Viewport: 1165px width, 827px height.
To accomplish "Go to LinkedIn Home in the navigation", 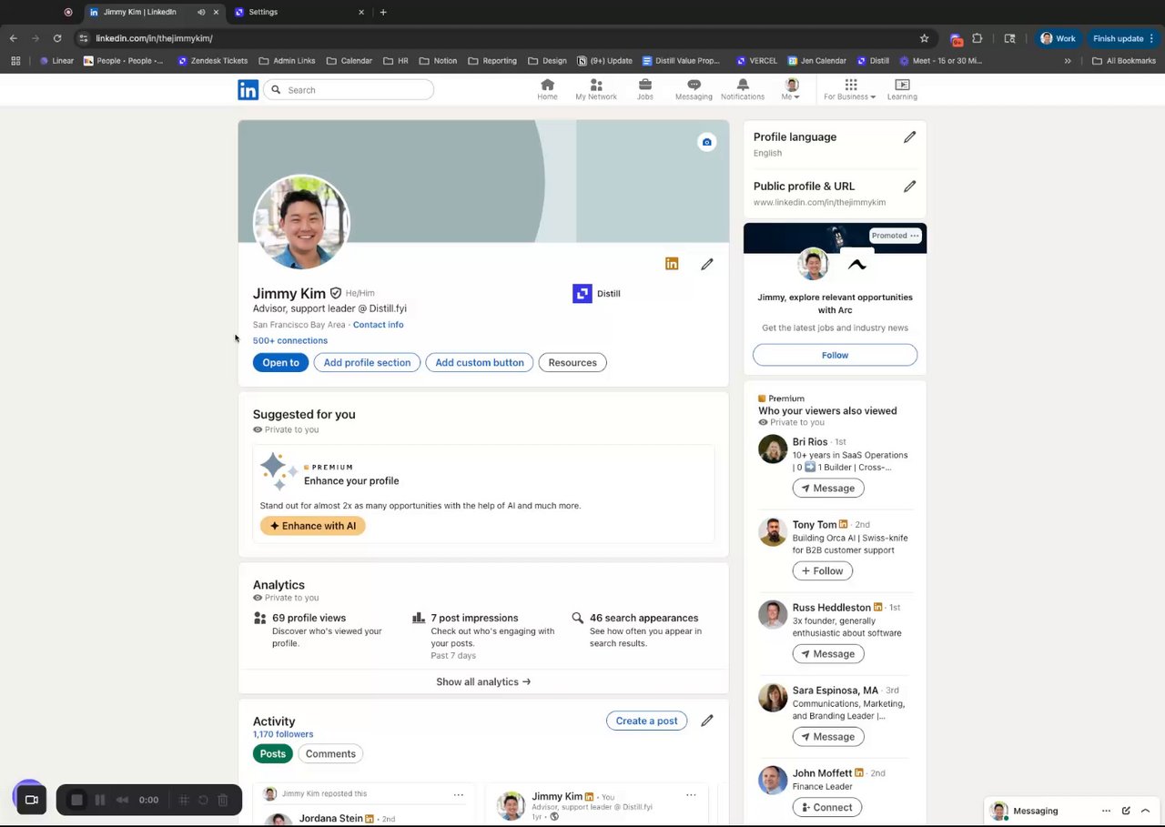I will pyautogui.click(x=547, y=89).
